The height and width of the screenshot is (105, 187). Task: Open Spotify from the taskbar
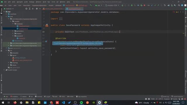pos(81,102)
